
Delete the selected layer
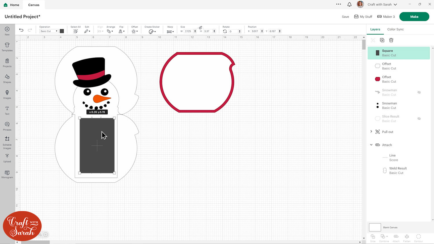pyautogui.click(x=391, y=40)
